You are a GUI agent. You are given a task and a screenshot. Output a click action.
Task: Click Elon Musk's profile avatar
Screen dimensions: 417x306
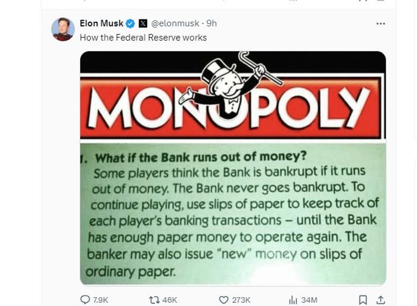[x=63, y=29]
